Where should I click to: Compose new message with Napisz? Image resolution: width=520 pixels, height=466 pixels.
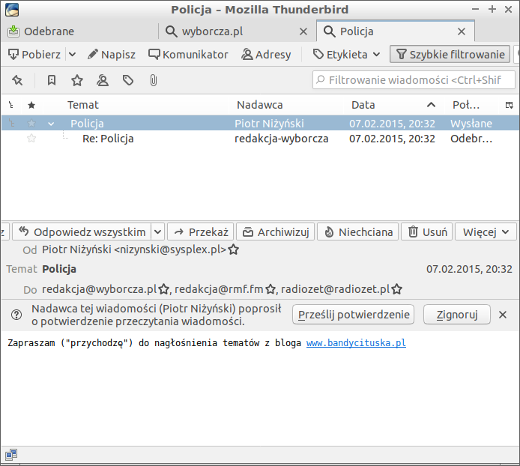pos(112,55)
